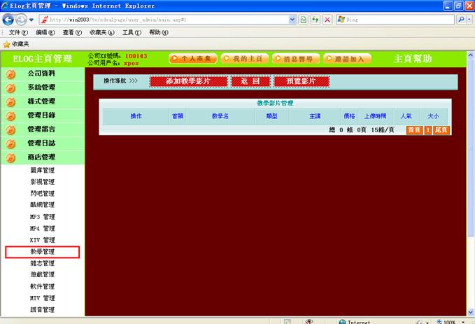Click the Refresh icon beside address bar
475x324 pixels.
click(316, 20)
